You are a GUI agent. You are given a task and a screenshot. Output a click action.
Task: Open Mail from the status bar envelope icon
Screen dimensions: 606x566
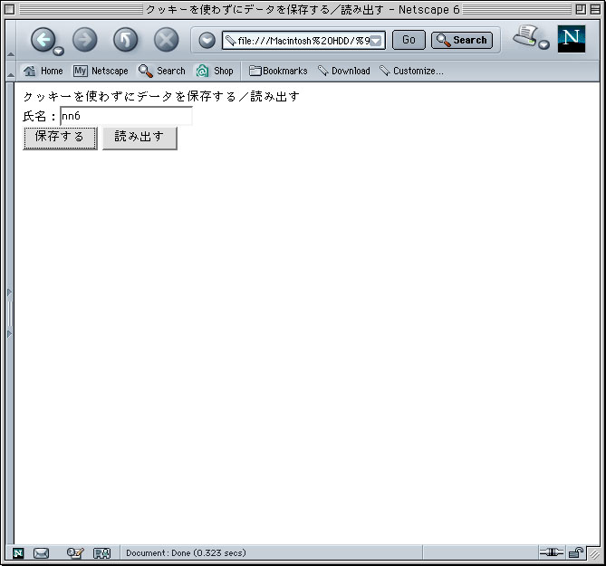coord(41,553)
